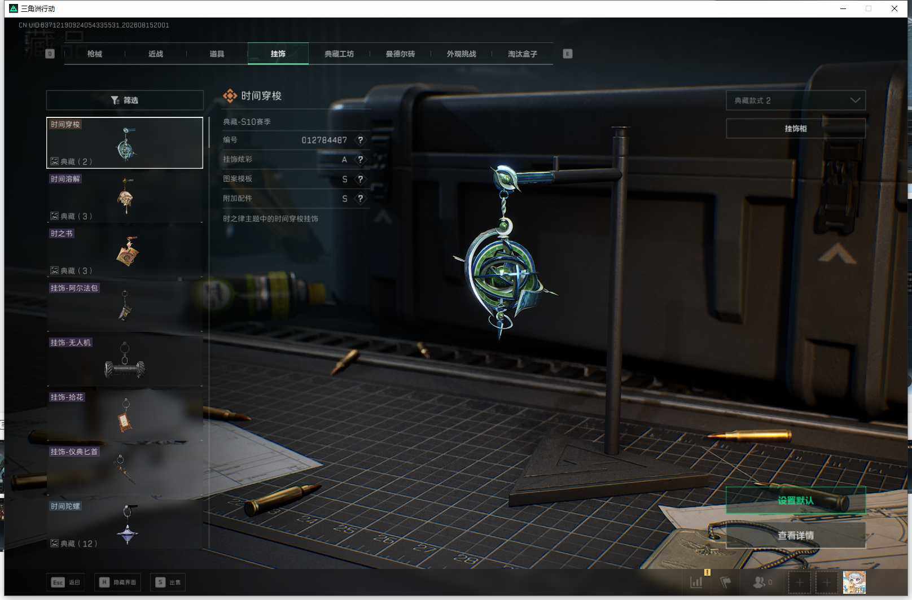Click the second empty teammate plus slot
The width and height of the screenshot is (912, 600).
[x=826, y=582]
